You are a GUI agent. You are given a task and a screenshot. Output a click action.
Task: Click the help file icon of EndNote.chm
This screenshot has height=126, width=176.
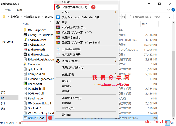[x=25, y=40]
